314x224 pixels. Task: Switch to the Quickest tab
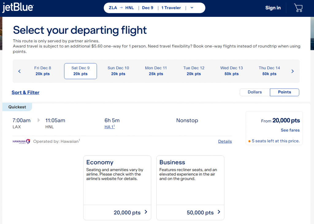(17, 107)
